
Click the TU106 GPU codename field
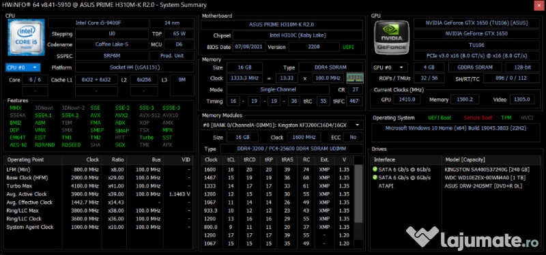[x=476, y=45]
